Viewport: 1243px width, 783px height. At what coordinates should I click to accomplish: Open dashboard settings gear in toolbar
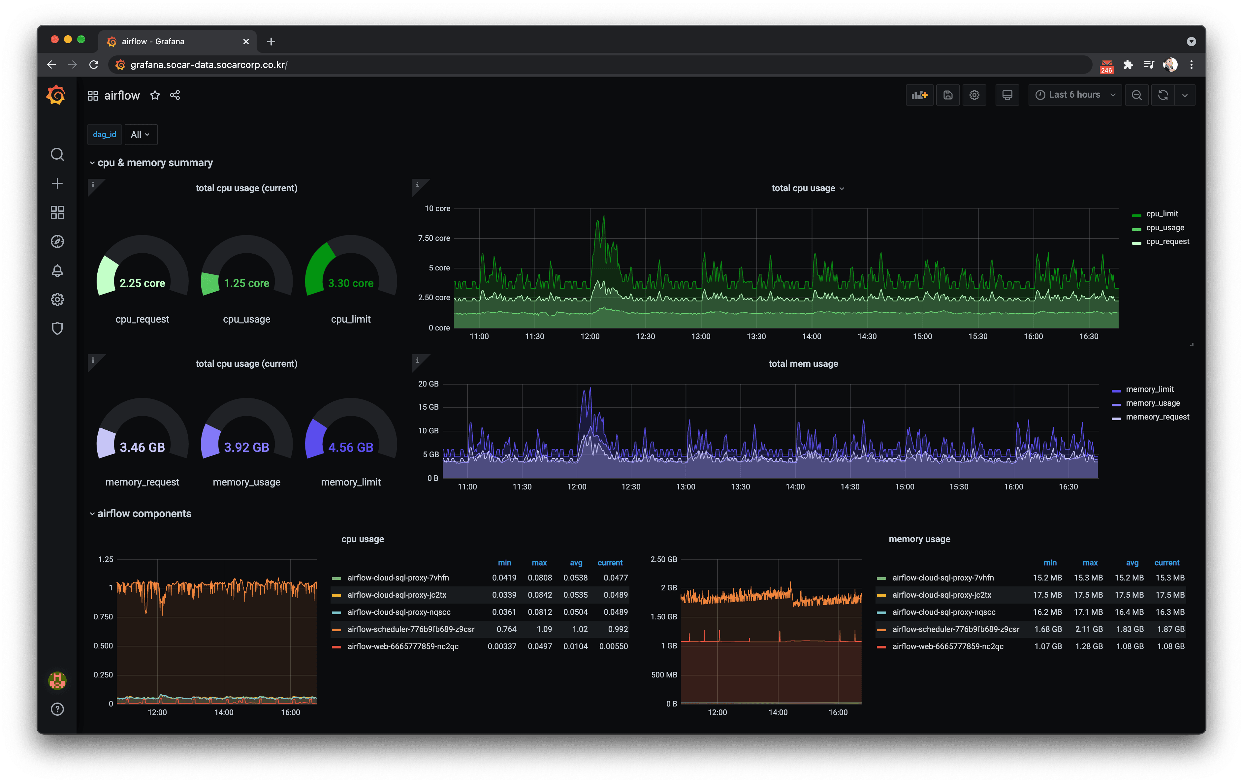coord(974,95)
